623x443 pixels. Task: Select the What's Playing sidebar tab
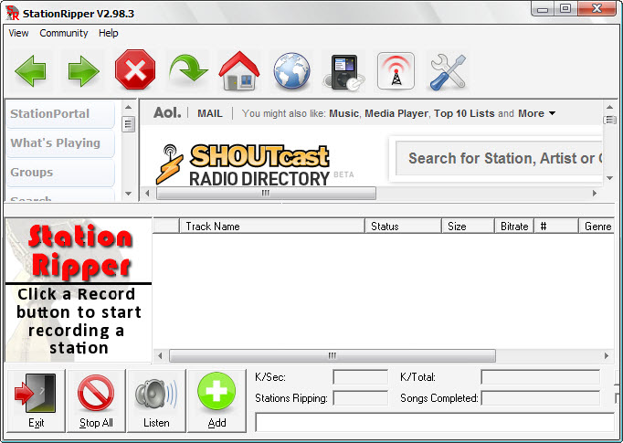point(60,143)
